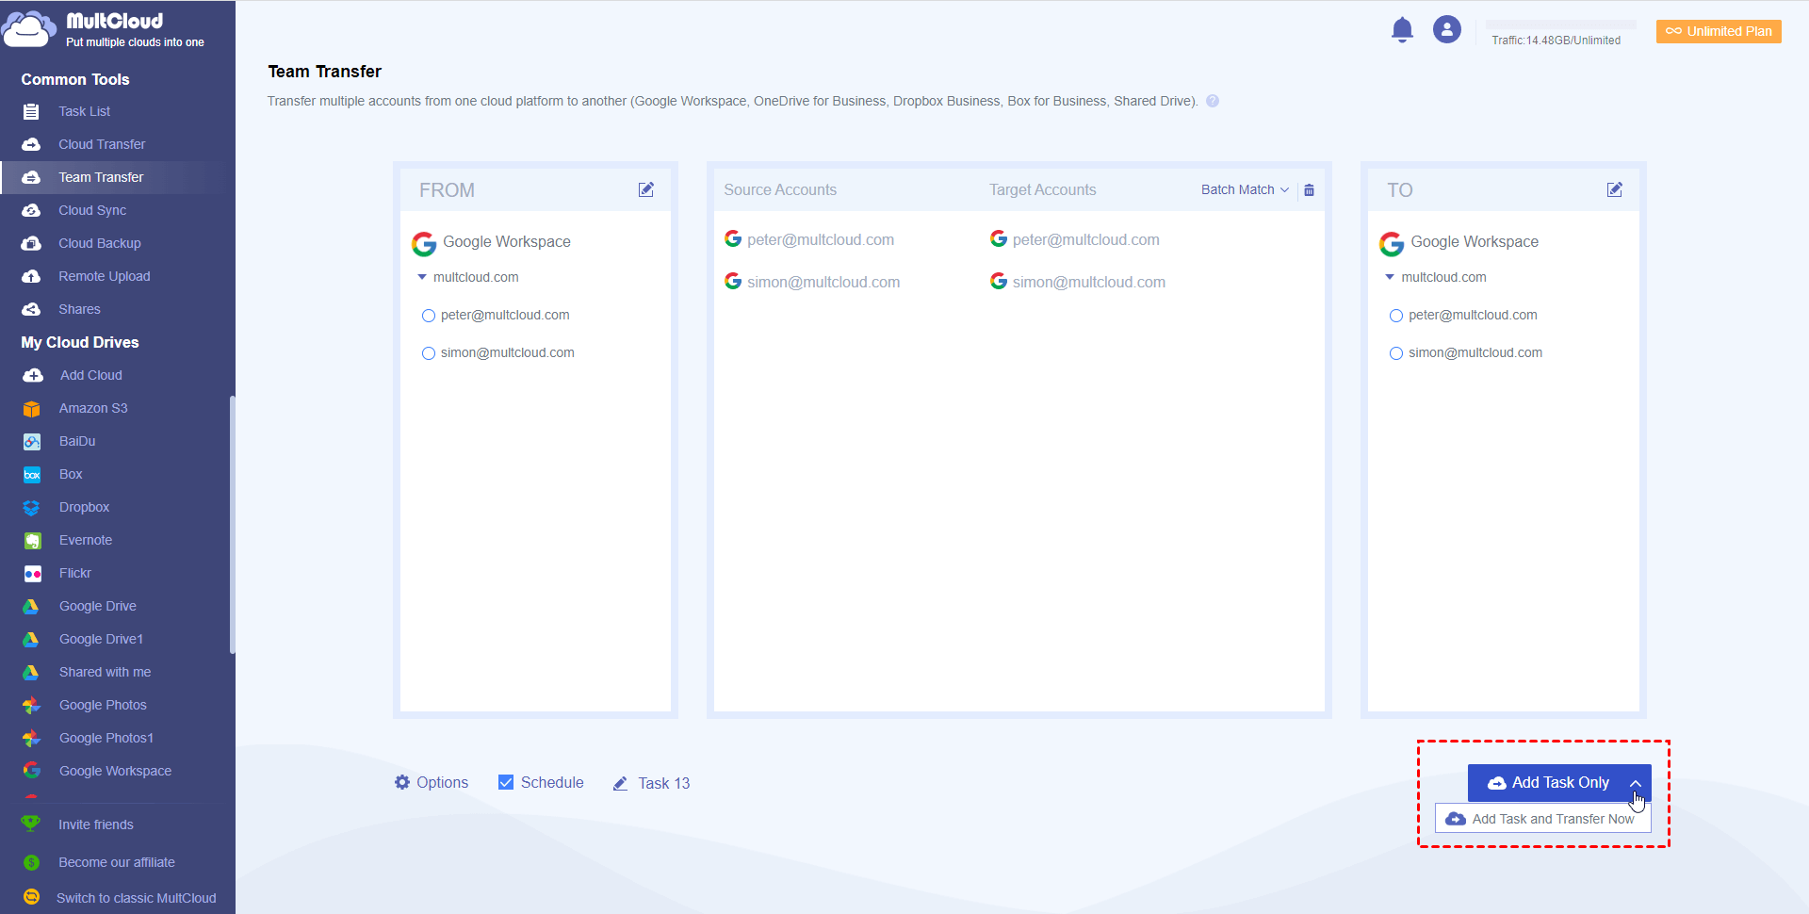The image size is (1809, 914).
Task: Open Google Drive in sidebar
Action: click(x=98, y=606)
